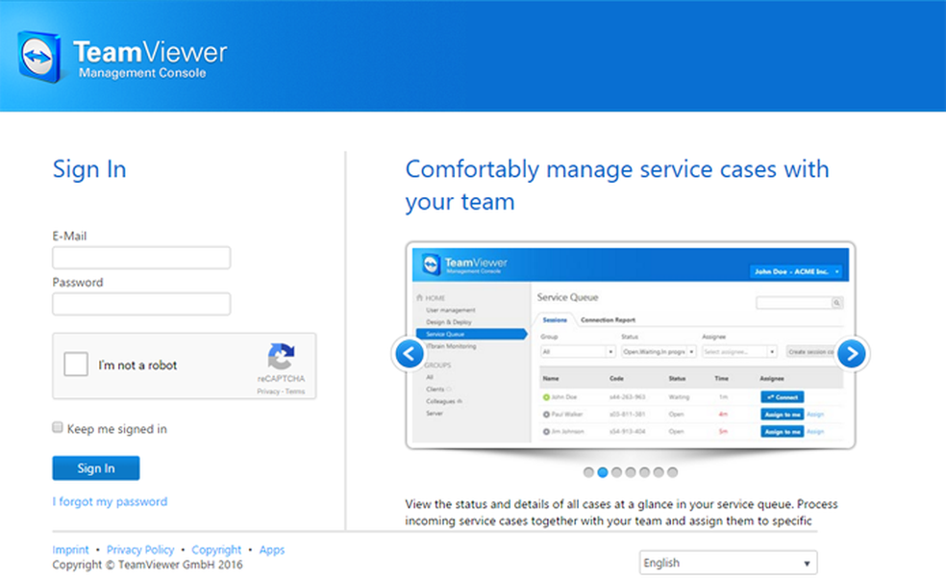This screenshot has width=946, height=579.
Task: Click inside the E-Mail input field
Action: point(140,258)
